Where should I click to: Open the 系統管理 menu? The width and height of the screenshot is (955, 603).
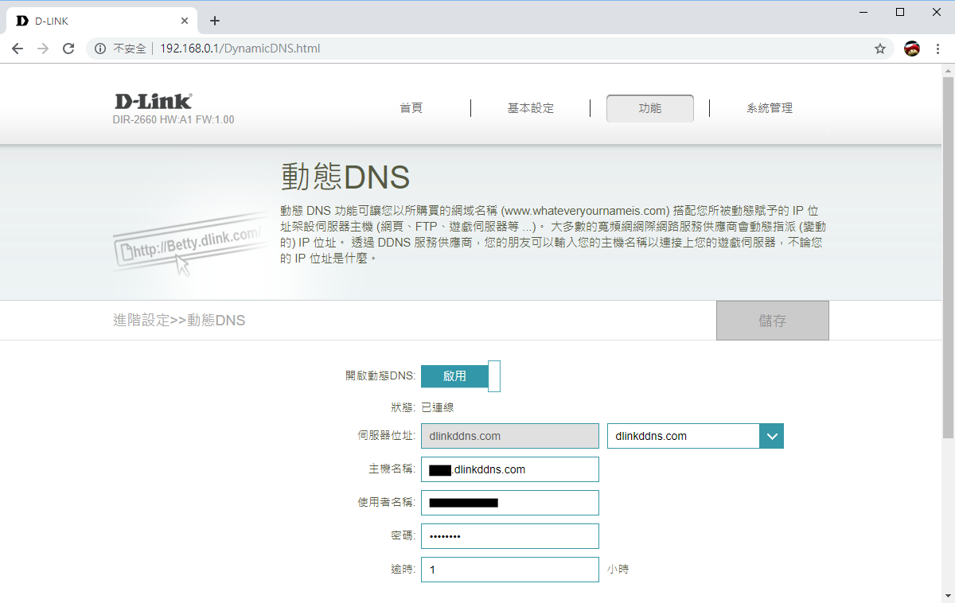(770, 108)
